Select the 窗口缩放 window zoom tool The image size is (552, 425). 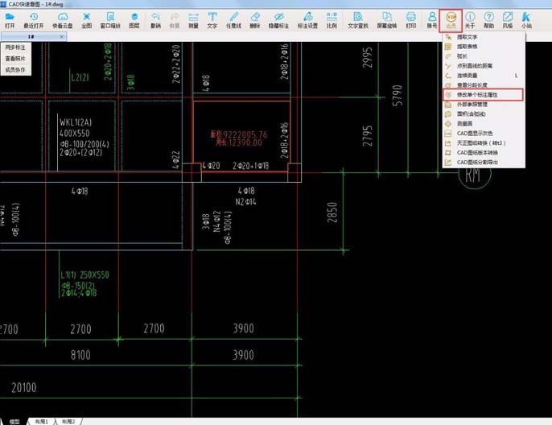(110, 20)
